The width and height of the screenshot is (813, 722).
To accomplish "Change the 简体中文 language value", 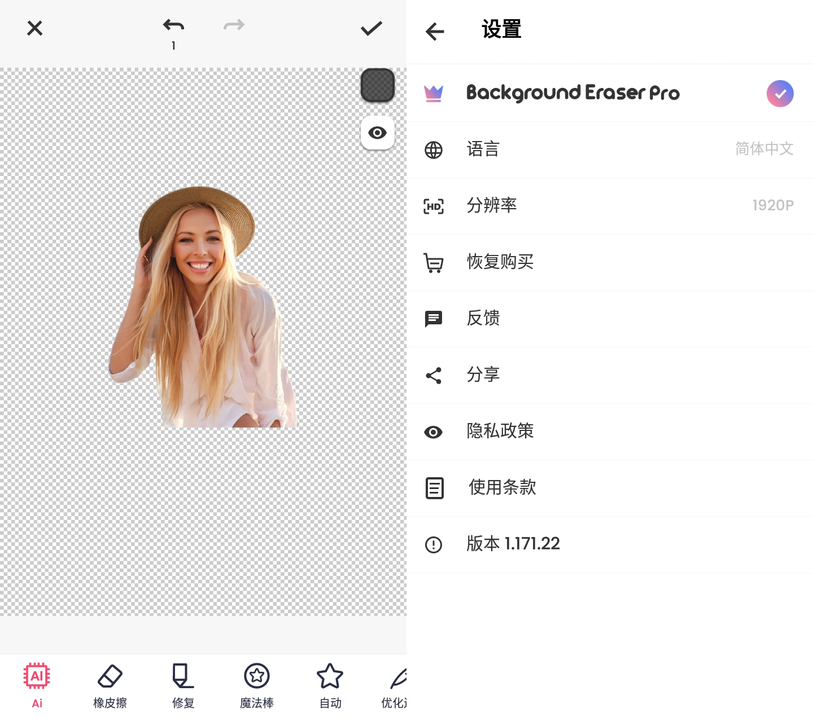I will point(764,149).
